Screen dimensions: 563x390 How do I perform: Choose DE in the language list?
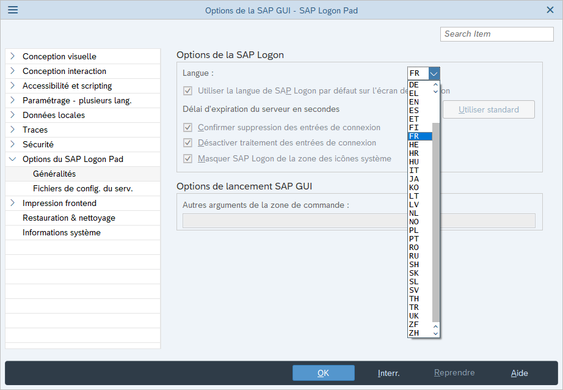click(420, 85)
